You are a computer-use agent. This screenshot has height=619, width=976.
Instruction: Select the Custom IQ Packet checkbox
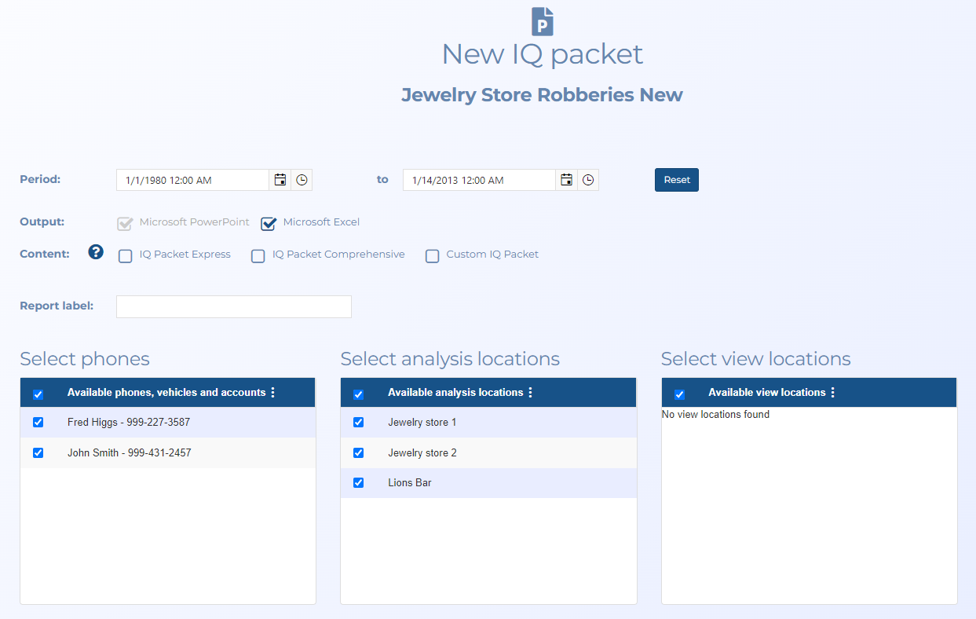pyautogui.click(x=432, y=256)
